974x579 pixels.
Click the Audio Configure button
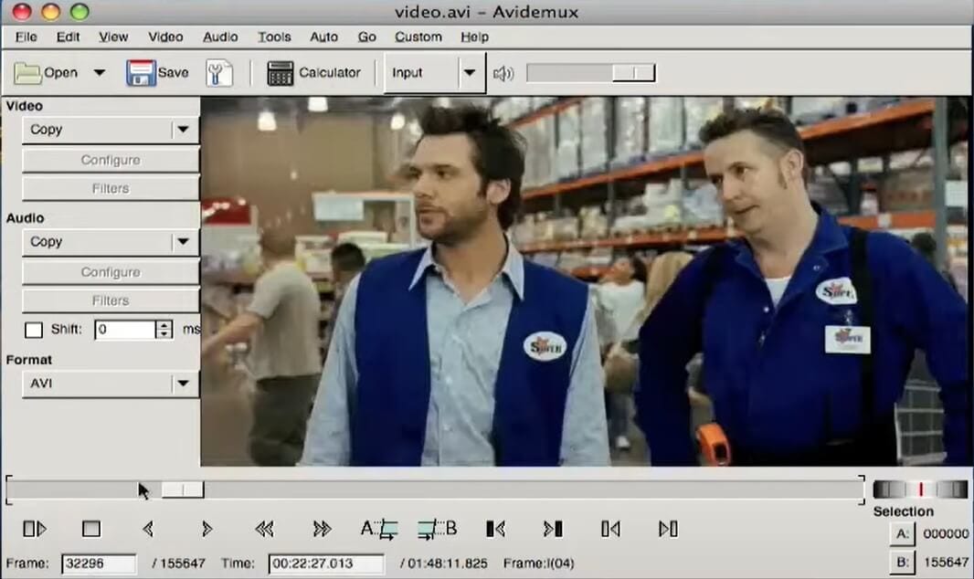(x=111, y=272)
